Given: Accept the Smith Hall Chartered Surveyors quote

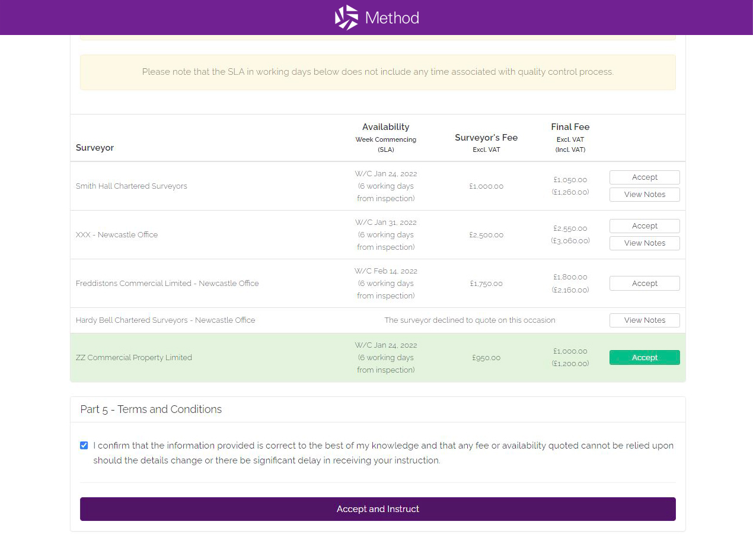Looking at the screenshot, I should pyautogui.click(x=644, y=177).
